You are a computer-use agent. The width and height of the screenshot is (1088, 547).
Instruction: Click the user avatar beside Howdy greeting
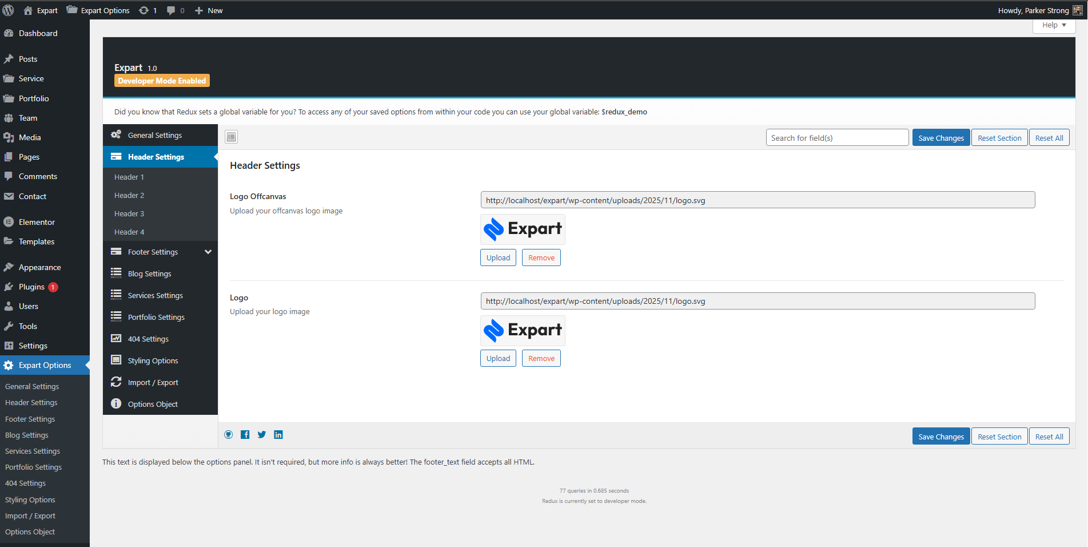[x=1077, y=10]
